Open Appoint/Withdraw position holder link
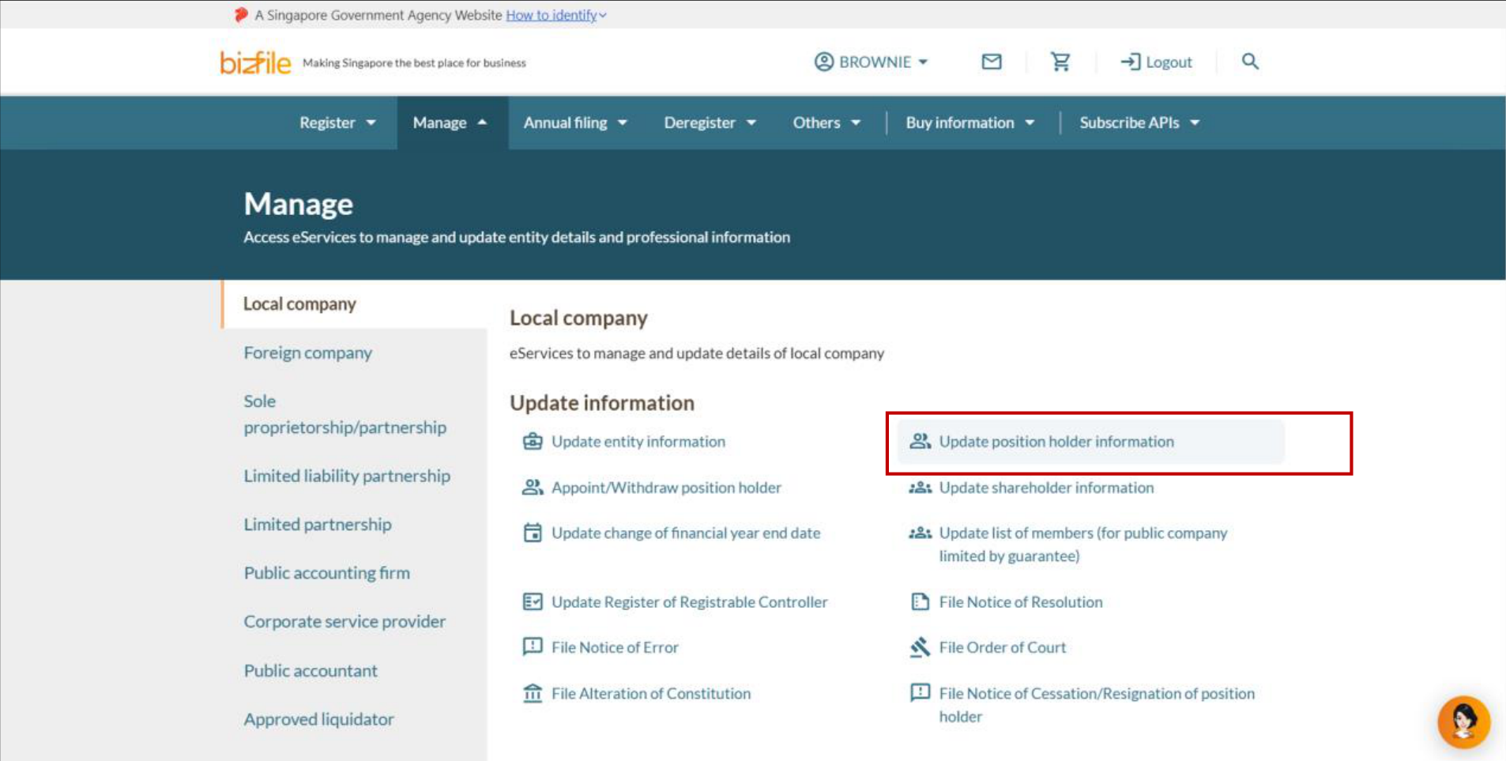Screen dimensions: 1506x761 (x=666, y=488)
